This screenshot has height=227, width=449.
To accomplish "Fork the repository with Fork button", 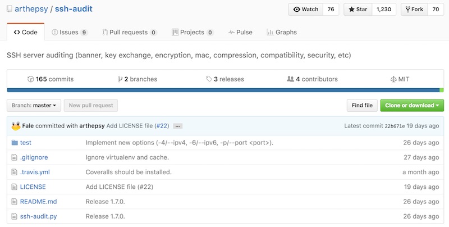I will [414, 10].
